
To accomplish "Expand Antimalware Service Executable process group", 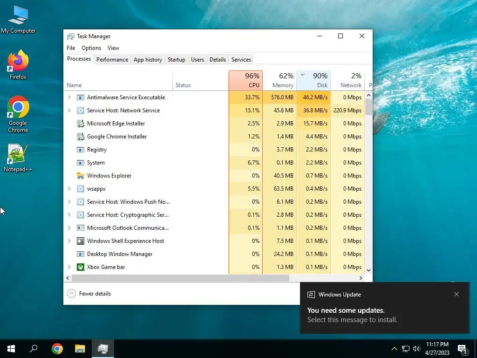I will [x=69, y=97].
